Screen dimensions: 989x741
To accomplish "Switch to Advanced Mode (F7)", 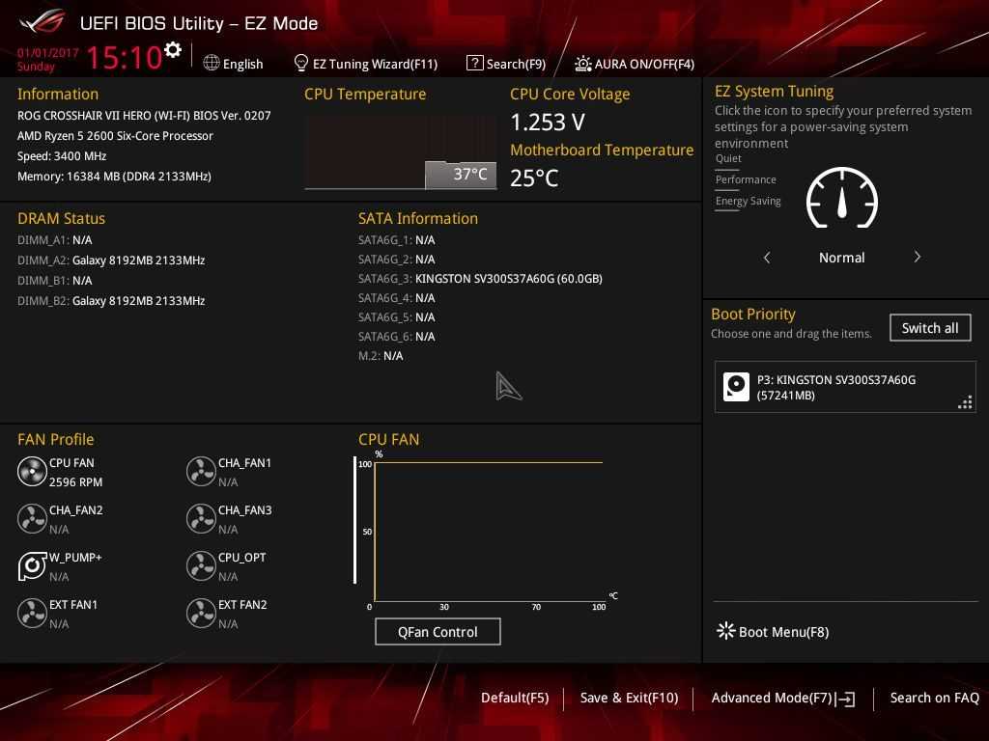I will click(782, 698).
